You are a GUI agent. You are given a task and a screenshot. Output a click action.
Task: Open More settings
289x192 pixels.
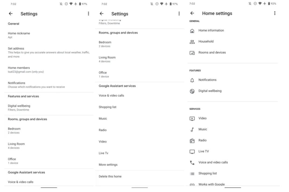(108, 165)
